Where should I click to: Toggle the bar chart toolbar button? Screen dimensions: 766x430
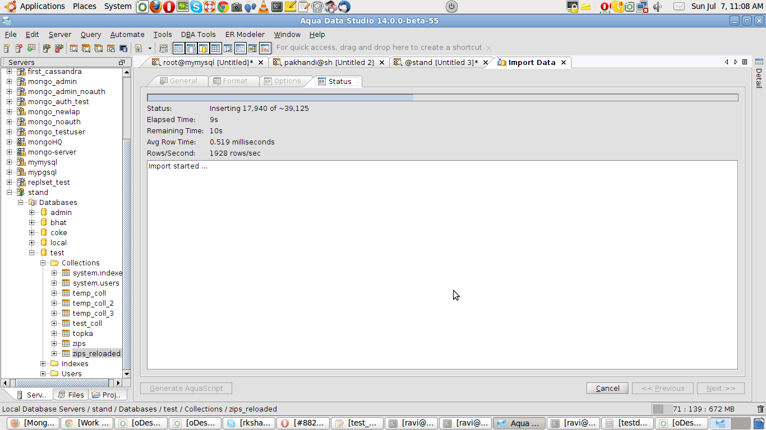[265, 48]
